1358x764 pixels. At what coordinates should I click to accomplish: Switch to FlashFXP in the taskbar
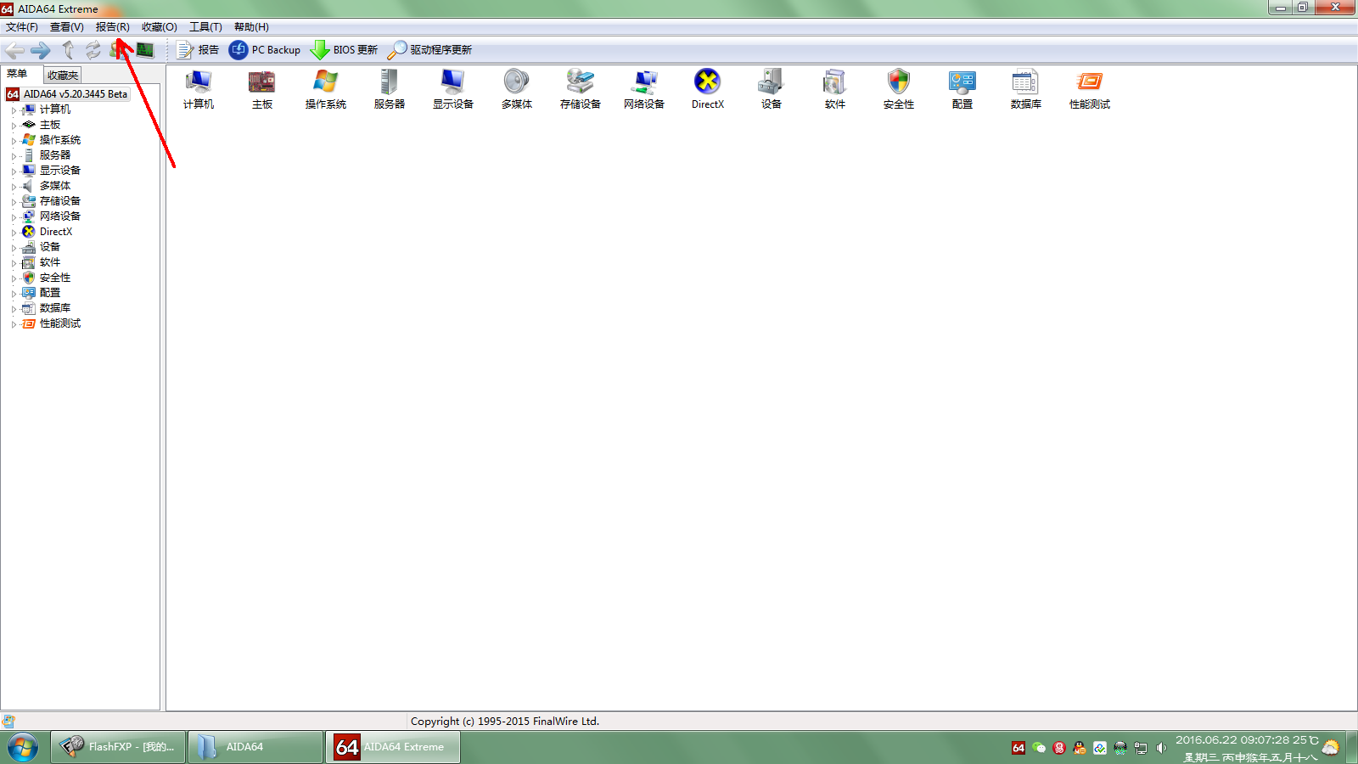(118, 747)
